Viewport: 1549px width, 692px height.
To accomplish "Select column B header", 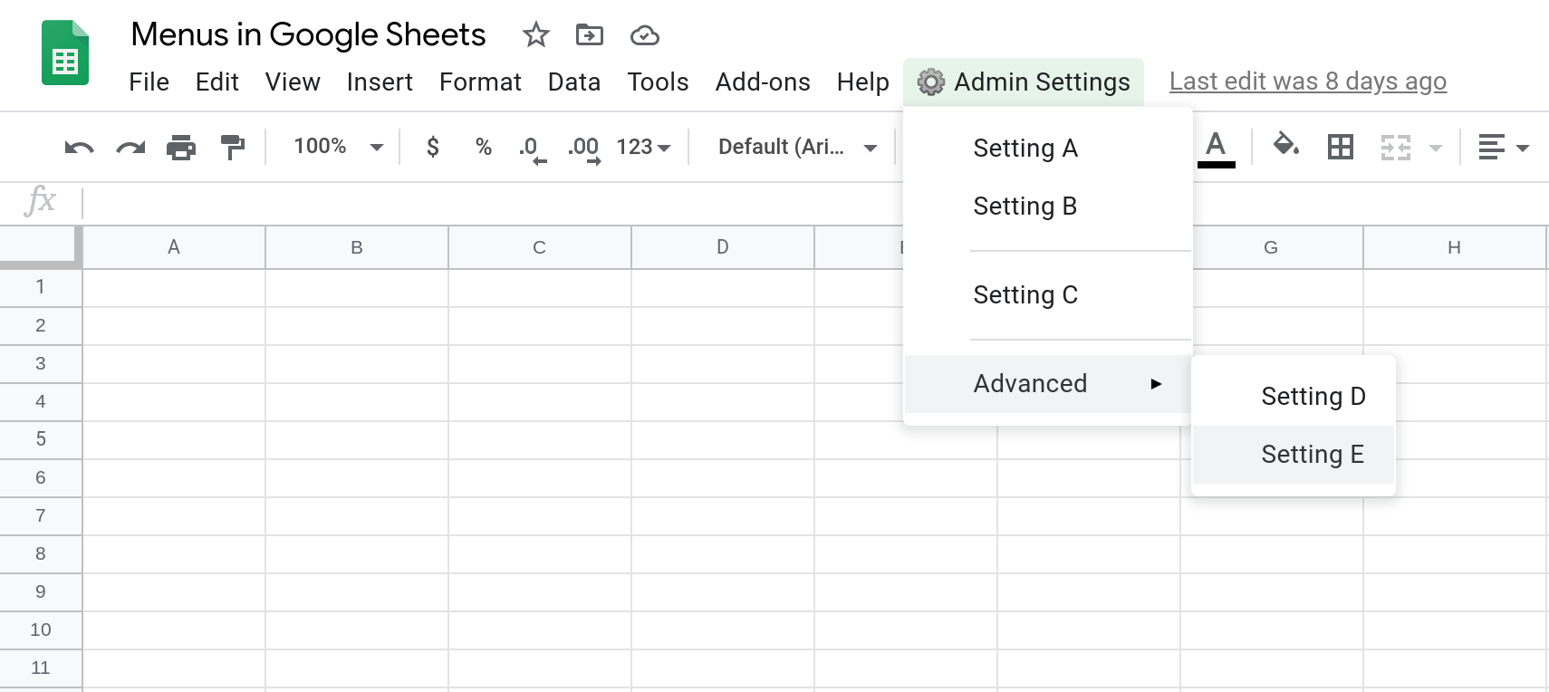I will tap(357, 247).
